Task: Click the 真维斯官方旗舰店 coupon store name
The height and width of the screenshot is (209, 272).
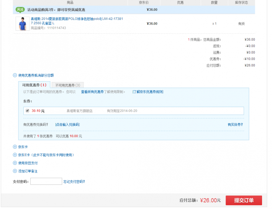Action: coord(79,111)
